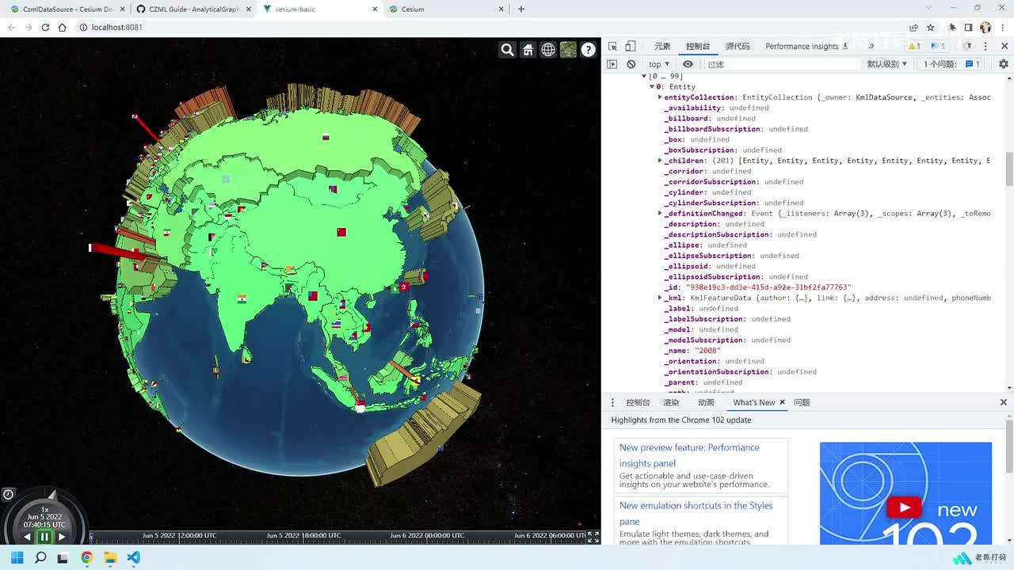Open the base layer imagery picker

click(568, 50)
